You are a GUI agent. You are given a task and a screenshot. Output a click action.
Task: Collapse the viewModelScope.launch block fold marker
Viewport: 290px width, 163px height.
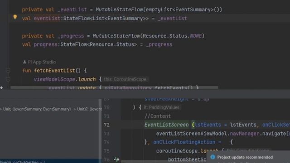tap(8, 79)
